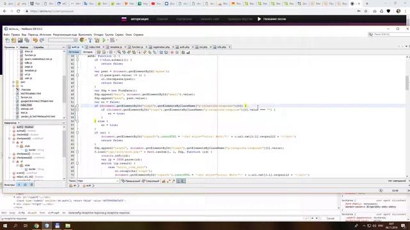Open the Реорганизация кода menu
The height and width of the screenshot is (230, 410).
[x=65, y=34]
